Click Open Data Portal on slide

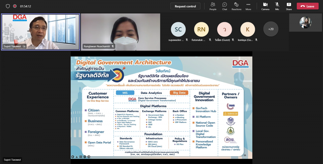point(99,142)
